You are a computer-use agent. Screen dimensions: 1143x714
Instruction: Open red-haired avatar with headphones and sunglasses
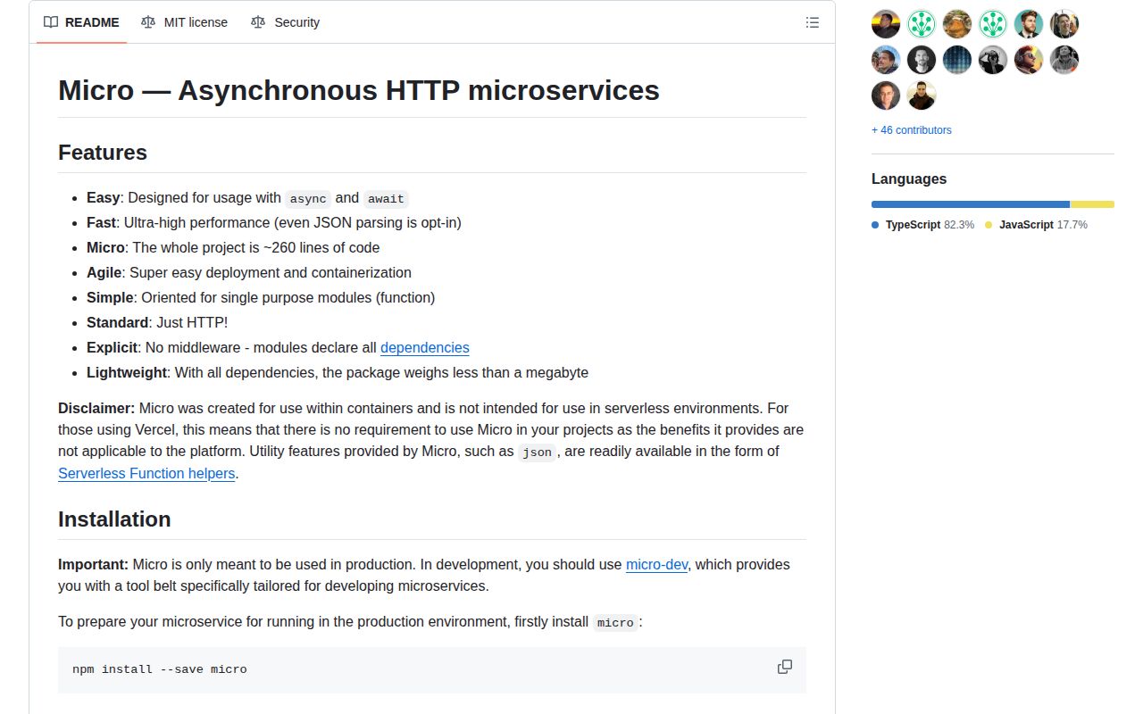tap(1029, 60)
